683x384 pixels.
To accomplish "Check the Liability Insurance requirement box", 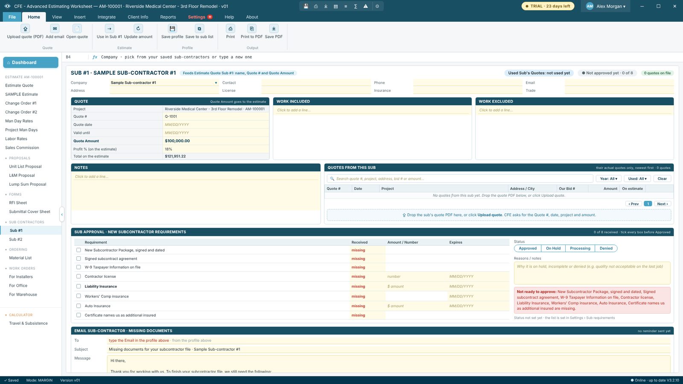I will [x=79, y=286].
